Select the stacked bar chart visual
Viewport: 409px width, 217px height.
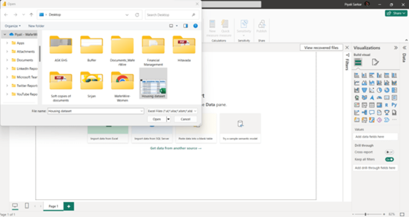click(357, 75)
